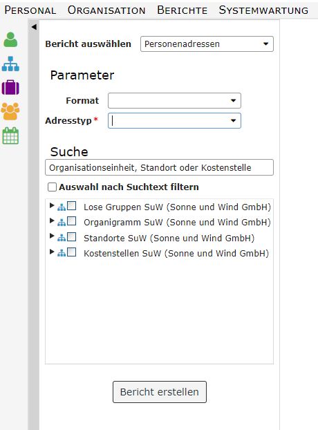Open the green calendar sidebar icon
The height and width of the screenshot is (430, 318).
click(x=10, y=135)
